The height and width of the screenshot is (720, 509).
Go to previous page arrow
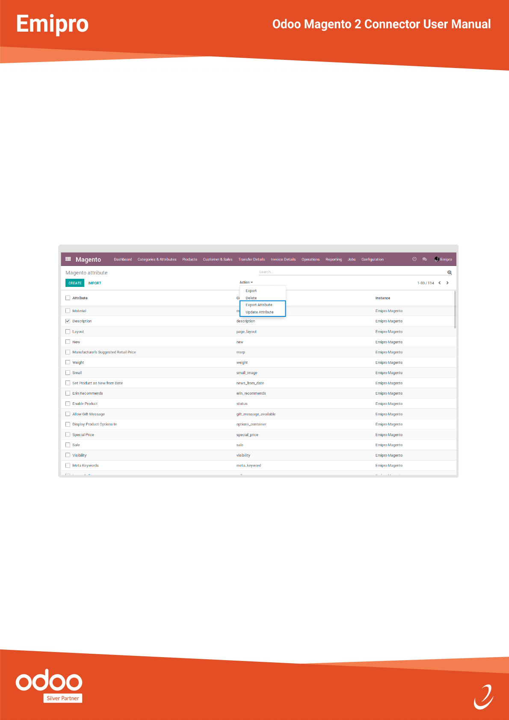439,283
